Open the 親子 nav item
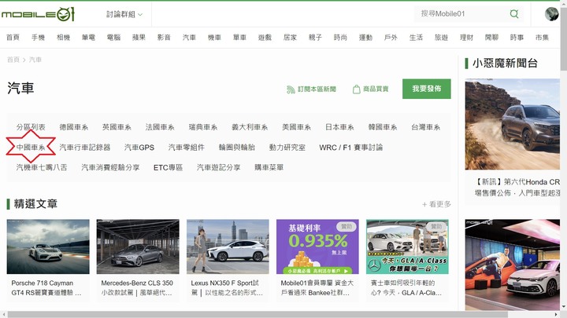Viewport: 567px width, 318px height. 315,38
